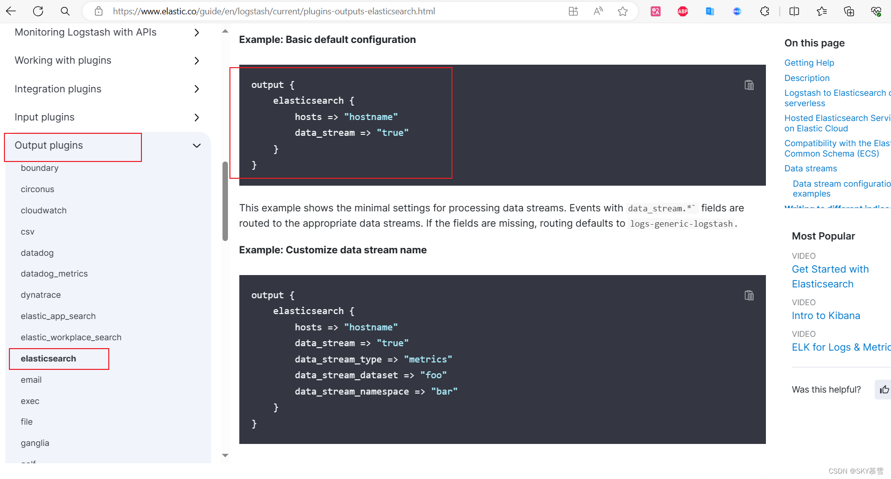Open the blue document extension icon
The width and height of the screenshot is (891, 479).
coord(710,11)
